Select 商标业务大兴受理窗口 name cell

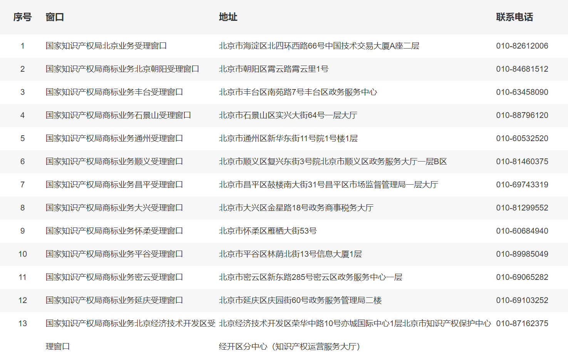114,208
